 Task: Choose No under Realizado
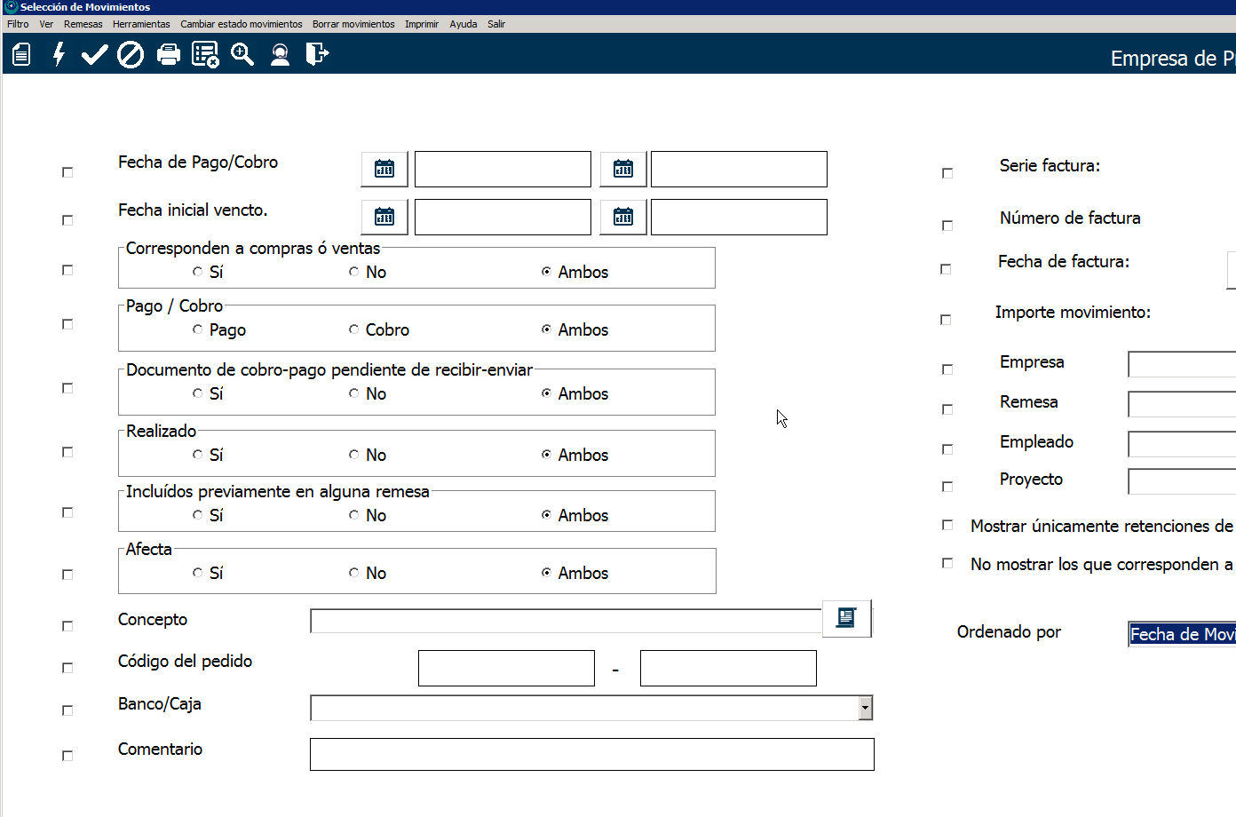(x=354, y=455)
